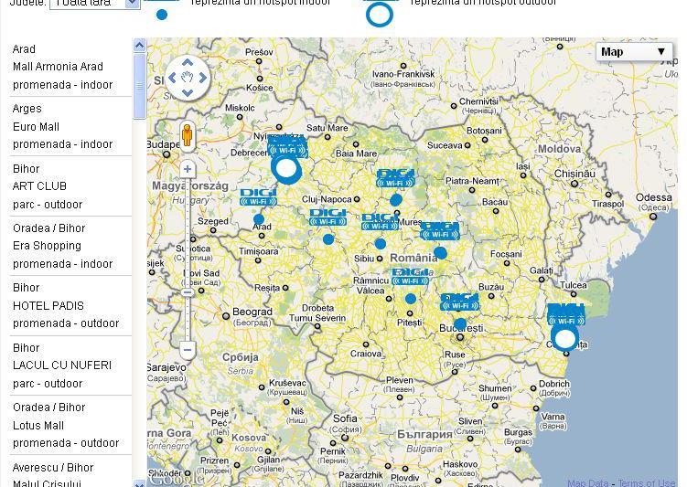687x487 pixels.
Task: Click the Street View pegman icon
Action: click(x=188, y=135)
